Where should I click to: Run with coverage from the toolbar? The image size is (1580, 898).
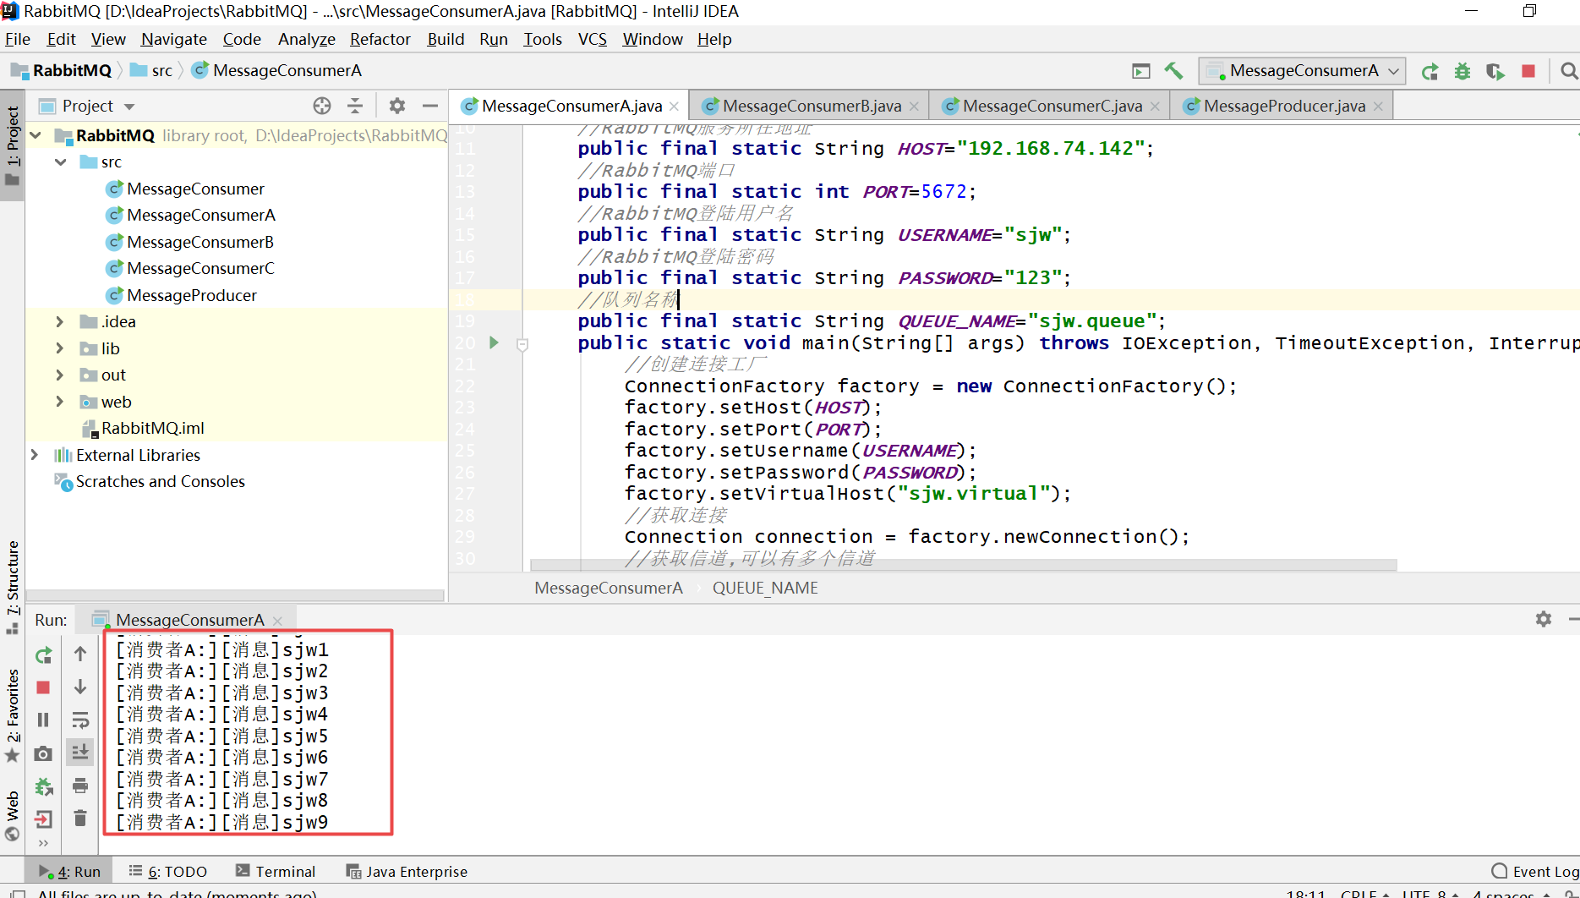(x=1495, y=71)
